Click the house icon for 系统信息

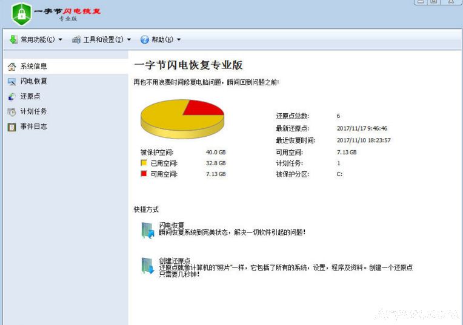pos(12,67)
